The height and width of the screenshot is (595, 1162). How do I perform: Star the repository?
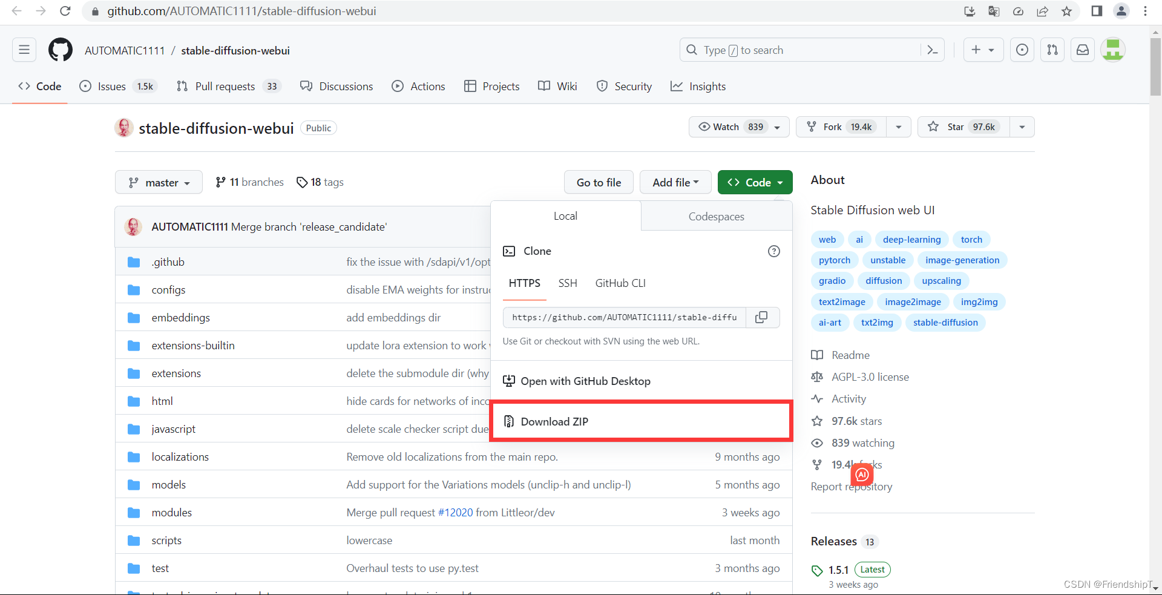[x=963, y=127]
